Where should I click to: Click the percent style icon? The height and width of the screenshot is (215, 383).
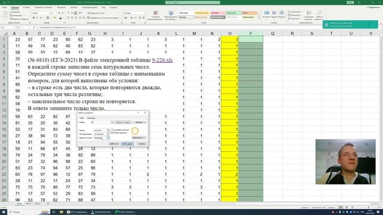pyautogui.click(x=132, y=18)
